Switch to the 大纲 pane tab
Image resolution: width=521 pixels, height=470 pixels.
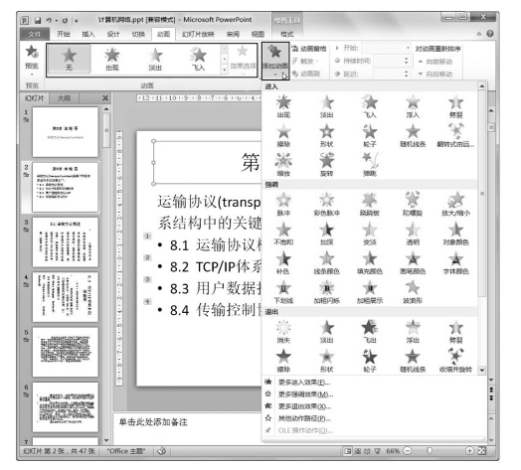[x=64, y=98]
